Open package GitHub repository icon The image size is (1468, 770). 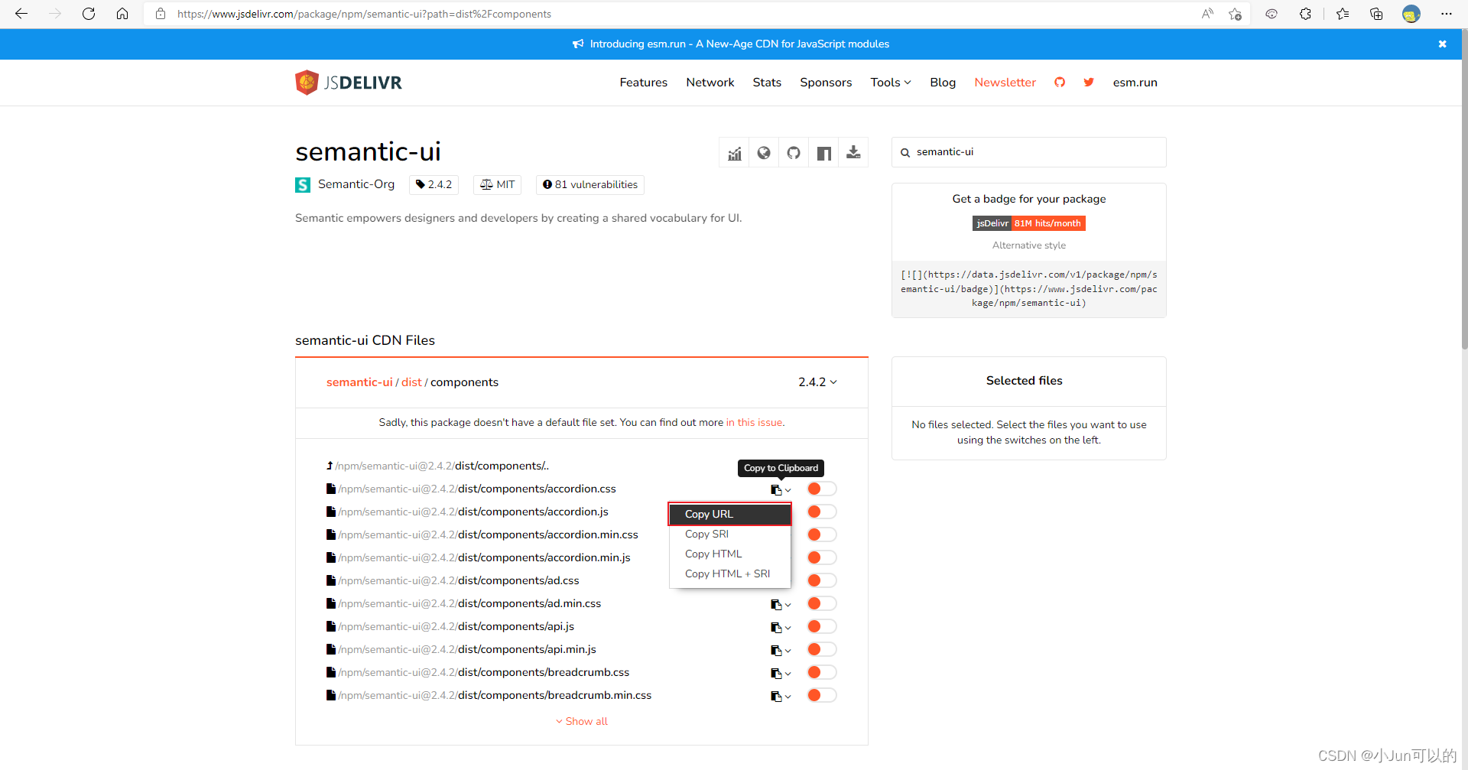tap(794, 153)
